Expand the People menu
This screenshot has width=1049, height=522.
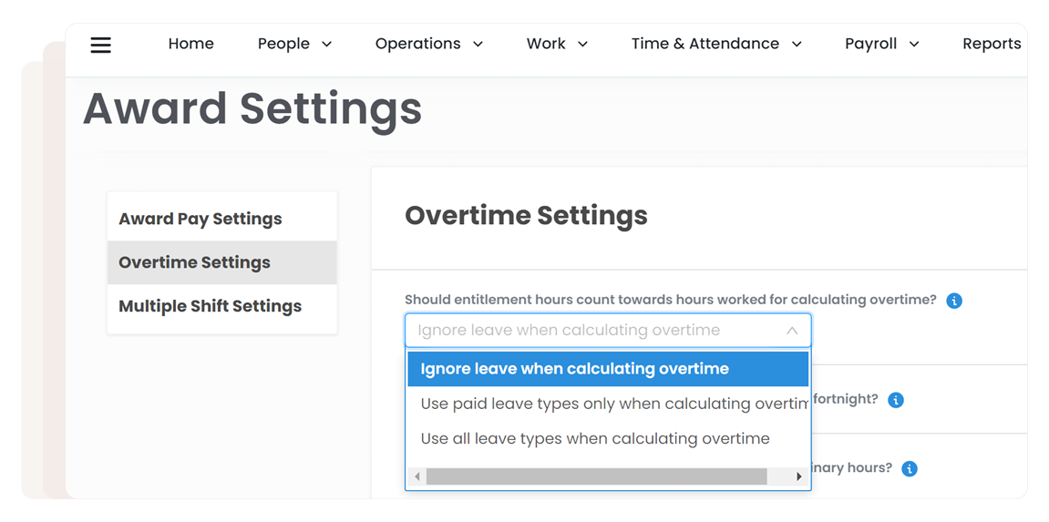[294, 44]
